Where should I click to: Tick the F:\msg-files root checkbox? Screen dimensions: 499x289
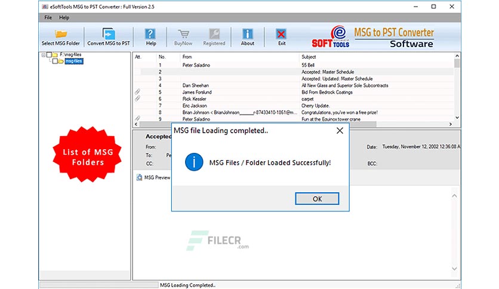click(49, 55)
